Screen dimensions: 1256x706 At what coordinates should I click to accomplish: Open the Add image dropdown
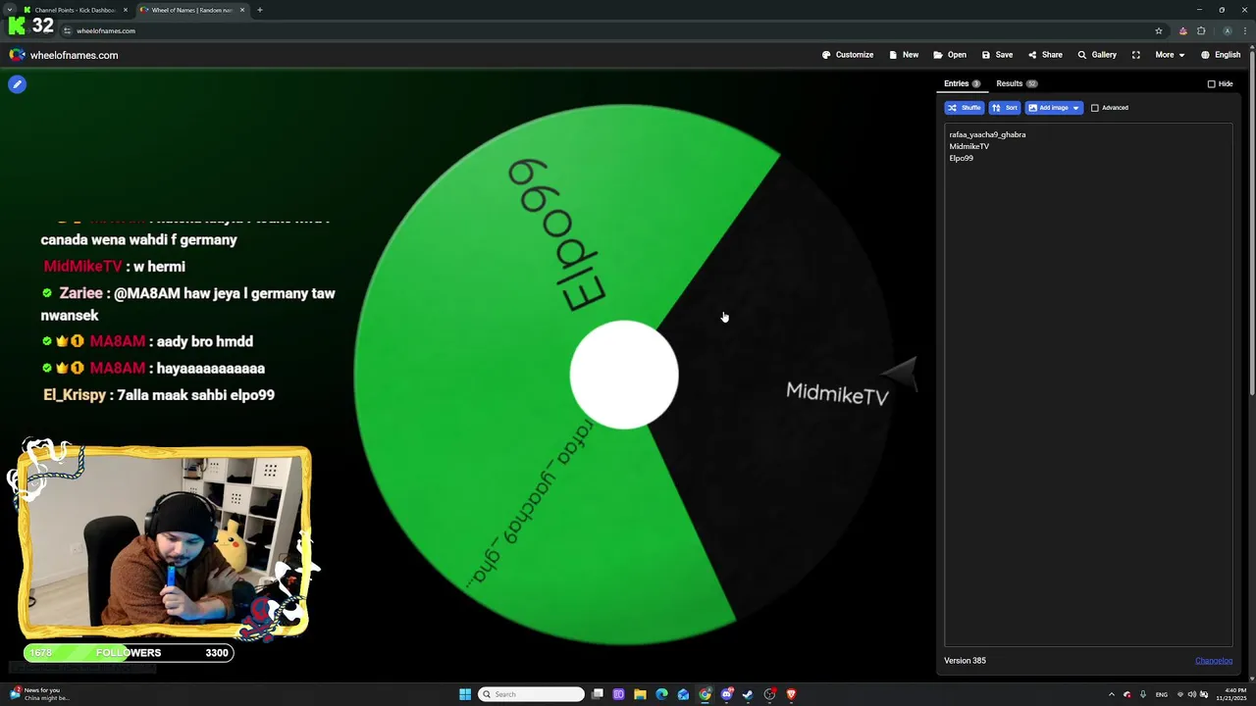[x=1054, y=108]
